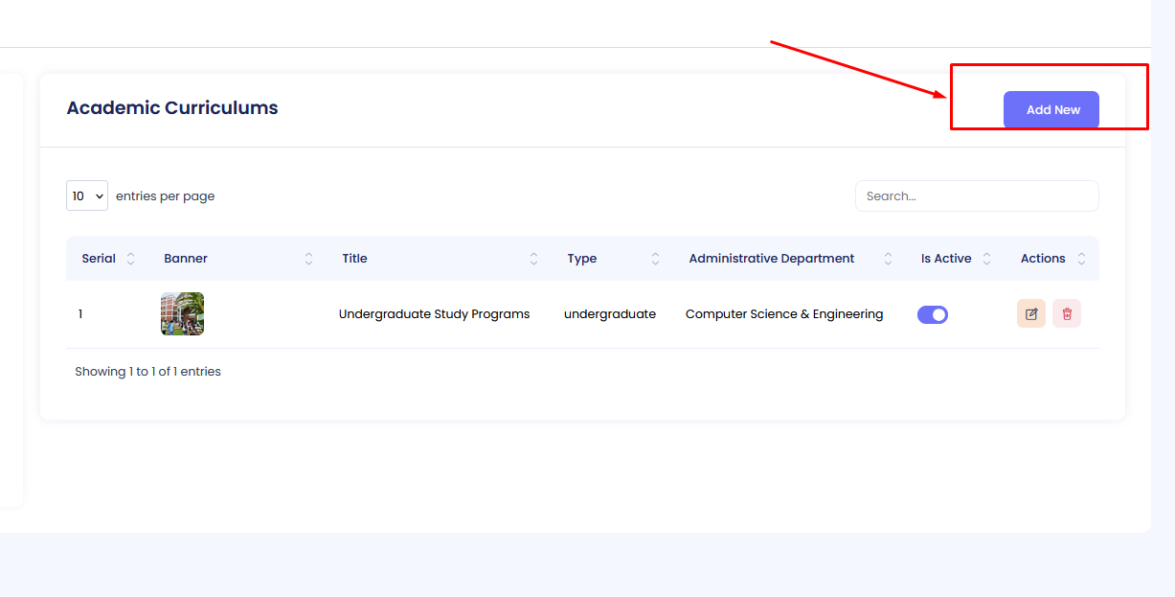
Task: Click the Is Active column sort icon
Action: click(986, 259)
